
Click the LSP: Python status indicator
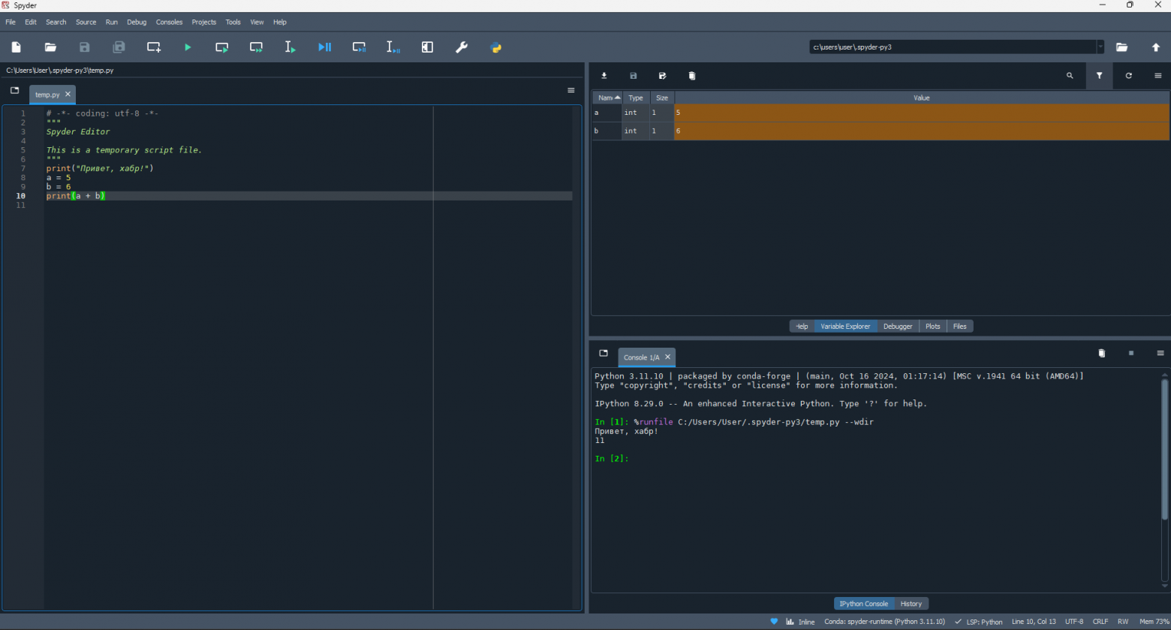coord(979,622)
